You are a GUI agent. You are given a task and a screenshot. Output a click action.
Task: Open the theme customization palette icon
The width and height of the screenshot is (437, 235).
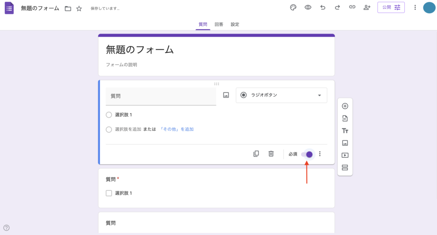tap(293, 7)
